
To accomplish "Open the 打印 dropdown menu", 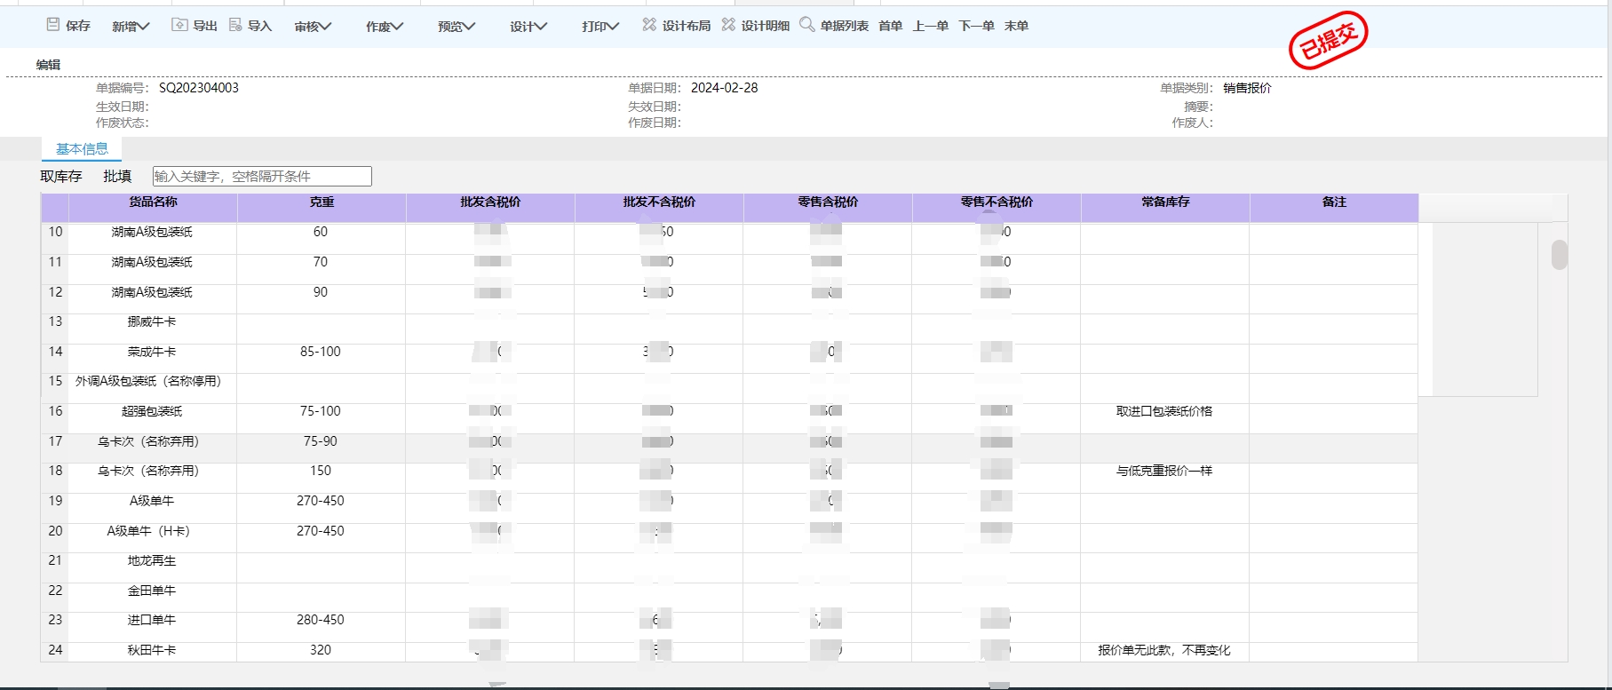I will click(600, 27).
